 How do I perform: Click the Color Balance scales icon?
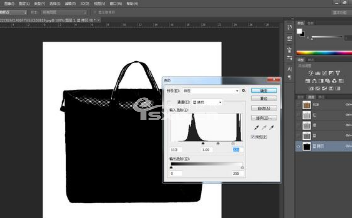pos(314,81)
